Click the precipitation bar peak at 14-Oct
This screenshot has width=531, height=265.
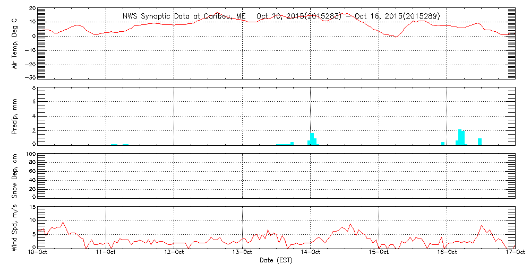pyautogui.click(x=312, y=139)
